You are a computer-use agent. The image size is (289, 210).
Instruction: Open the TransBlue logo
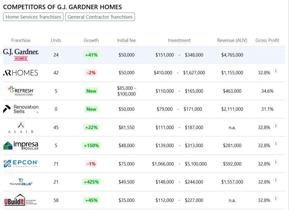[x=21, y=182]
